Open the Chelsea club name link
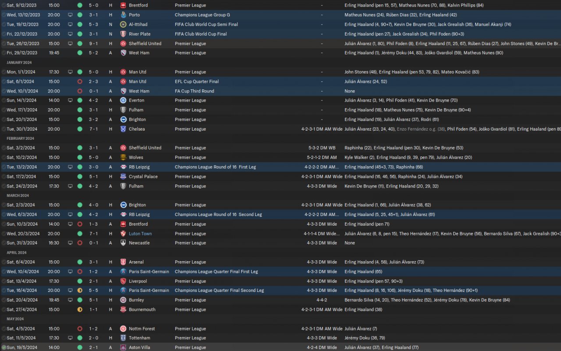The width and height of the screenshot is (561, 351). (137, 129)
